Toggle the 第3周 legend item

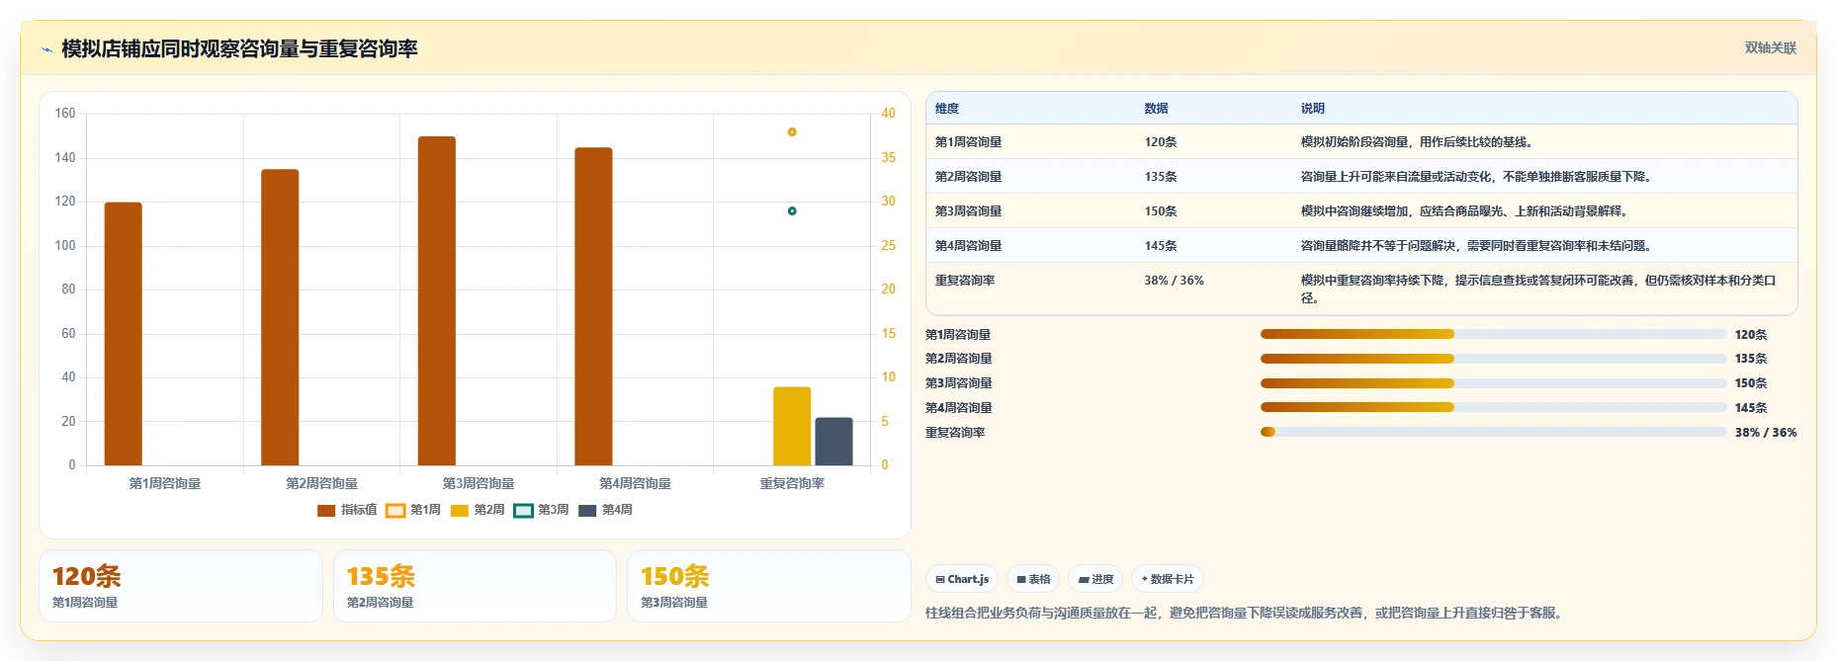pyautogui.click(x=541, y=510)
